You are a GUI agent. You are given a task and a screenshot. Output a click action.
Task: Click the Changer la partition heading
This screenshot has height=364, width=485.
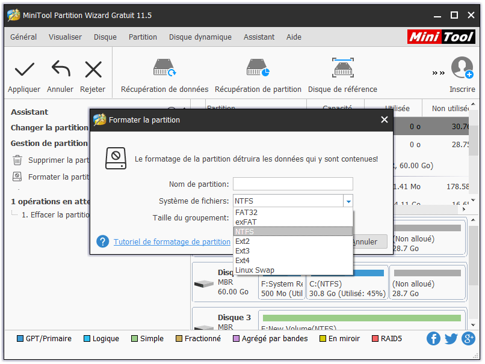(x=49, y=128)
